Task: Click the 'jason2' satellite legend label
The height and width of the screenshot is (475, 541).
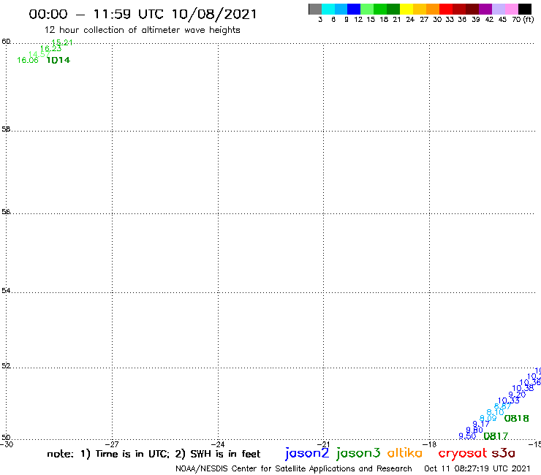Action: (307, 453)
